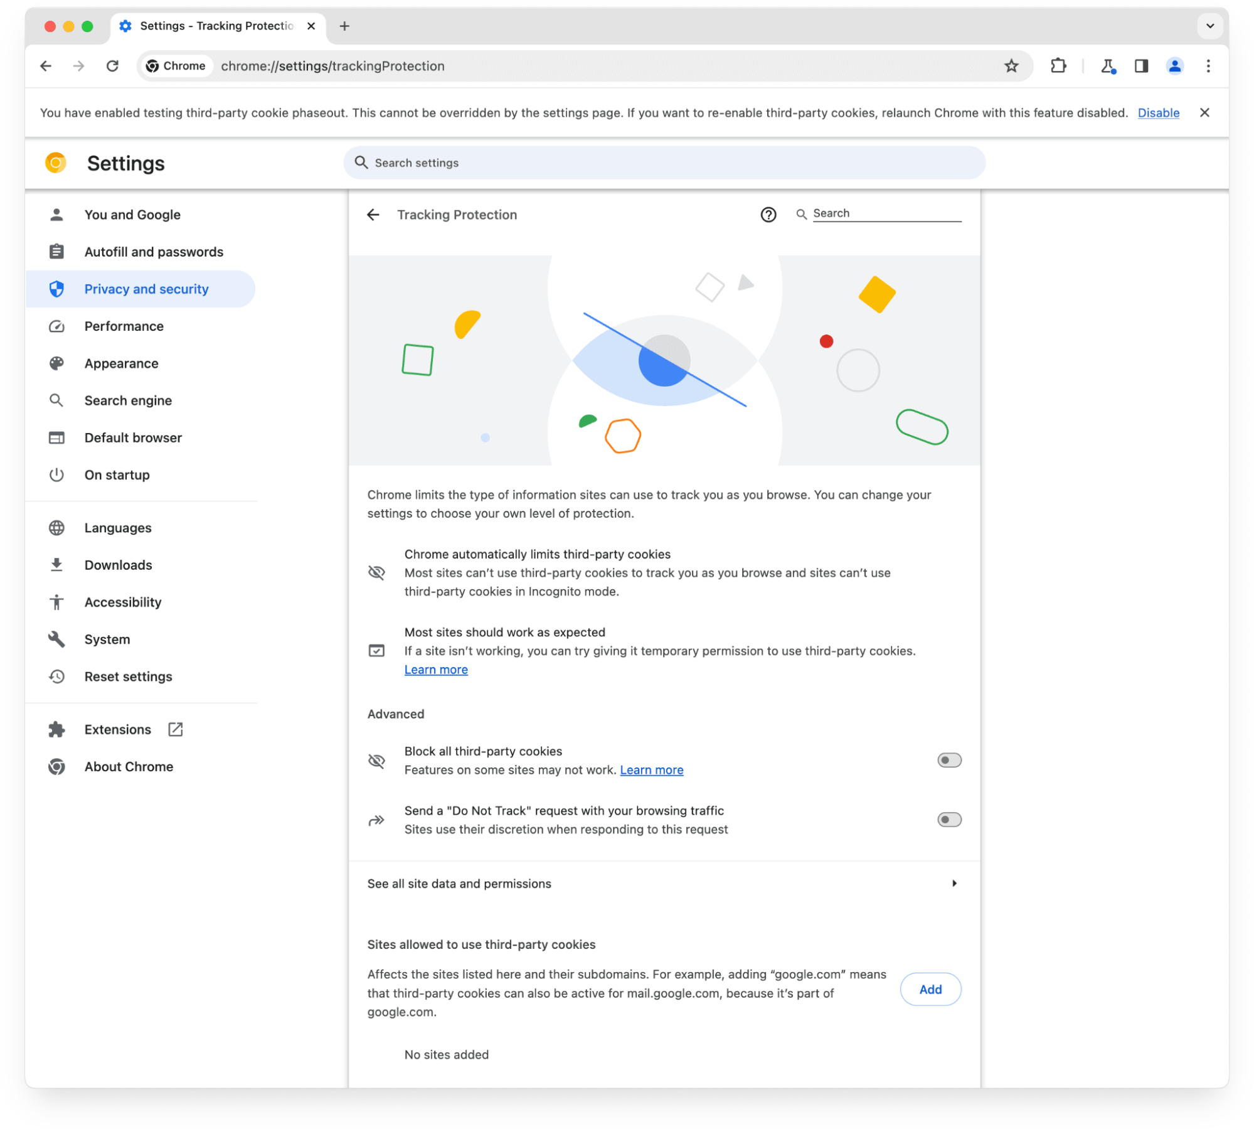Click Disable link for cookie phaseout banner

tap(1157, 112)
